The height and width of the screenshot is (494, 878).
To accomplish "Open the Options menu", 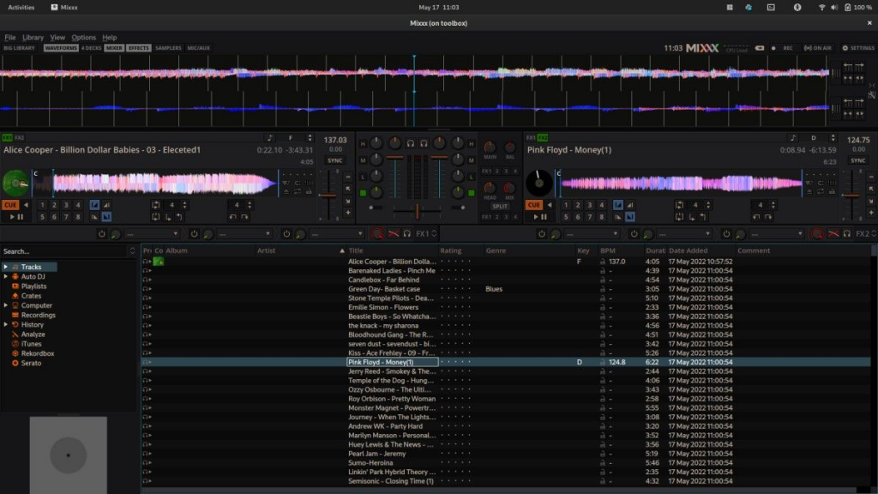I will 83,38.
